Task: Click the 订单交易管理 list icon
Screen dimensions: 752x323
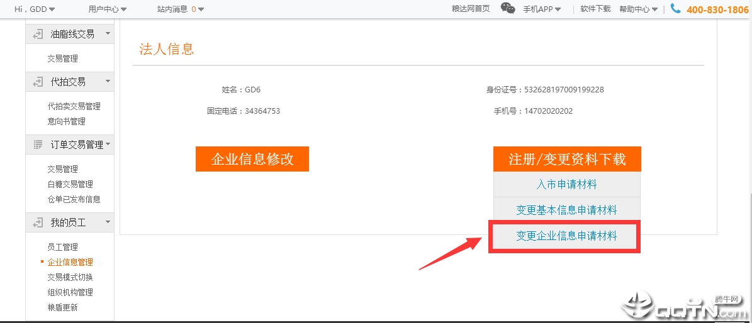Action: tap(38, 145)
